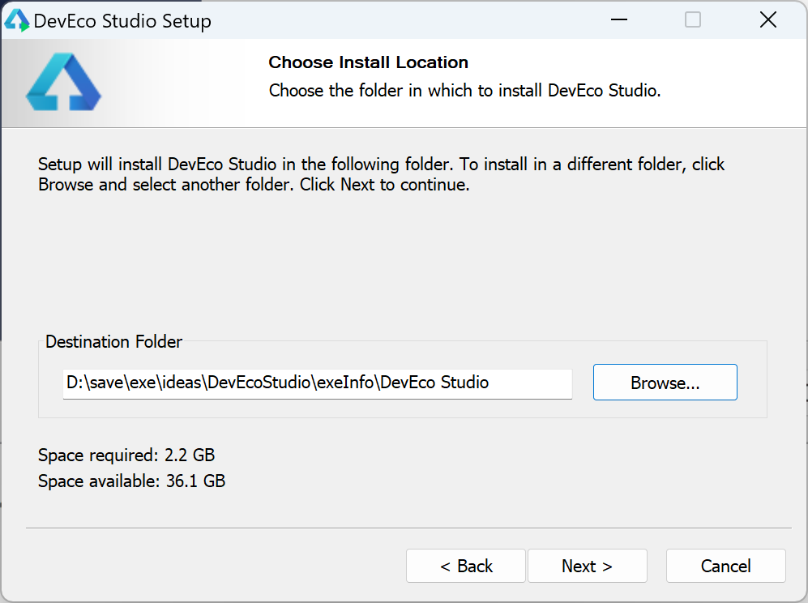Screen dimensions: 808x603
Task: Minimize the setup window
Action: [619, 19]
